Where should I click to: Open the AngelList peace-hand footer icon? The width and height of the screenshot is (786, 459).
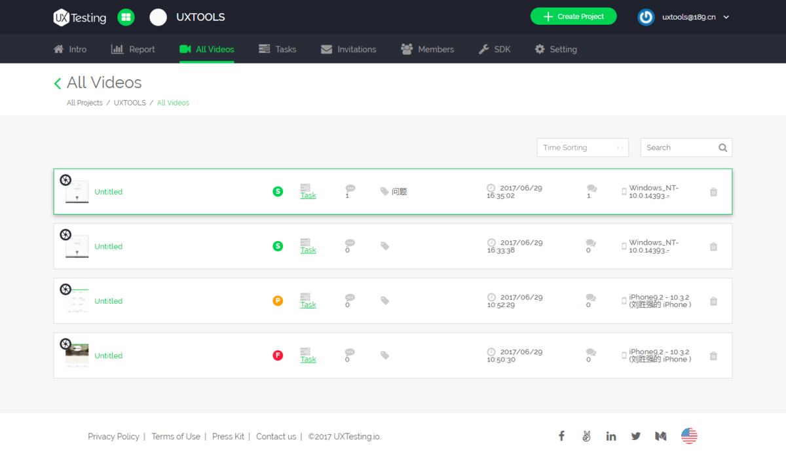[x=586, y=436]
